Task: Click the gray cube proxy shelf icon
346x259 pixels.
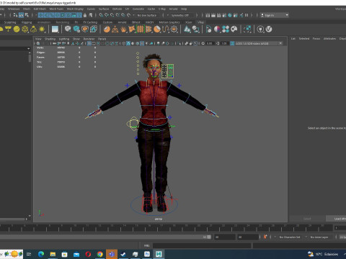Action: (68, 29)
